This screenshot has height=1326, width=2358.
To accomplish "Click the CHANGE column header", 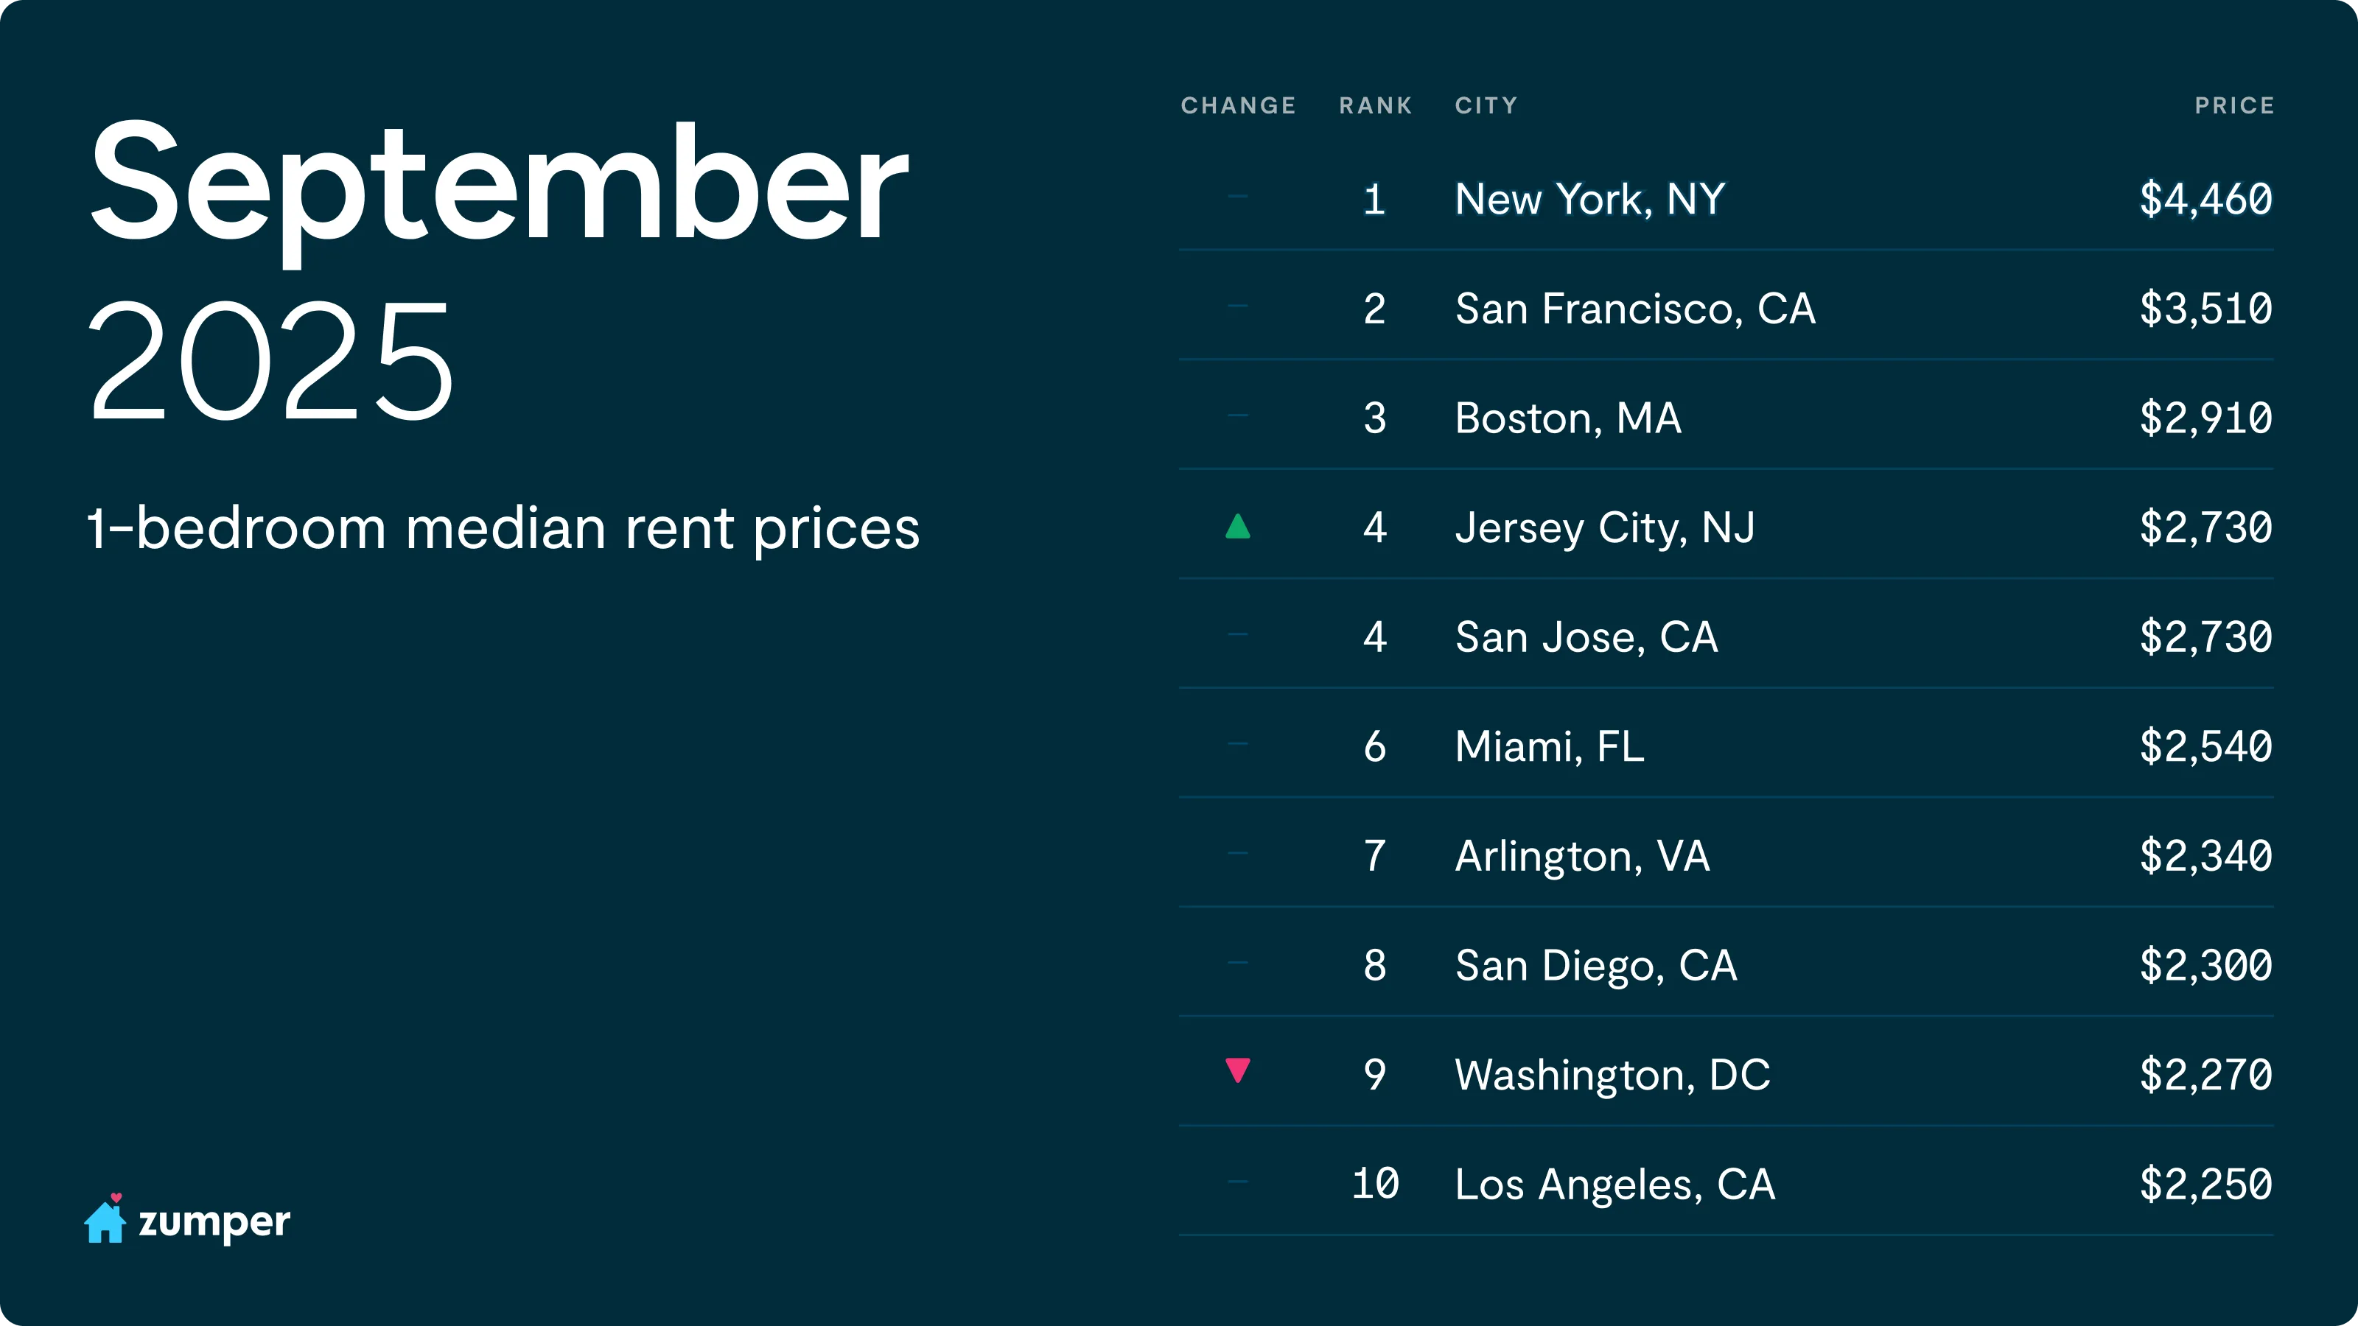I will (x=1238, y=105).
